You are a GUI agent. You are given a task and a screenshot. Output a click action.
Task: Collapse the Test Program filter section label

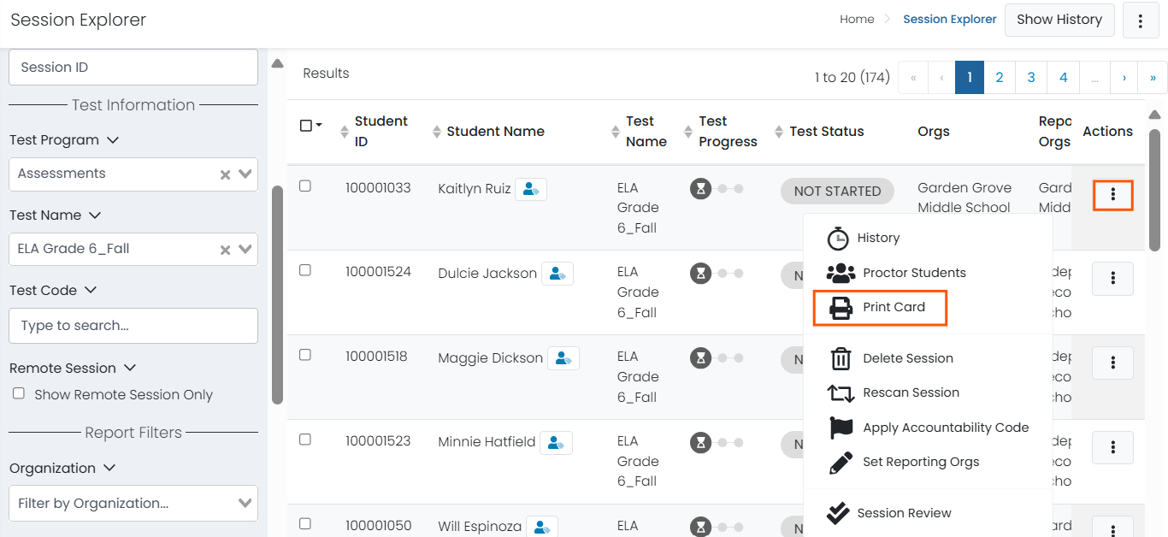tap(64, 139)
